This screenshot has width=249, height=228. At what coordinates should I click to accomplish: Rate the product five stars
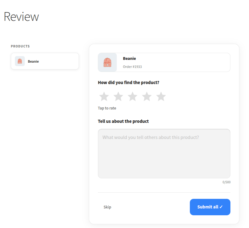tap(161, 97)
